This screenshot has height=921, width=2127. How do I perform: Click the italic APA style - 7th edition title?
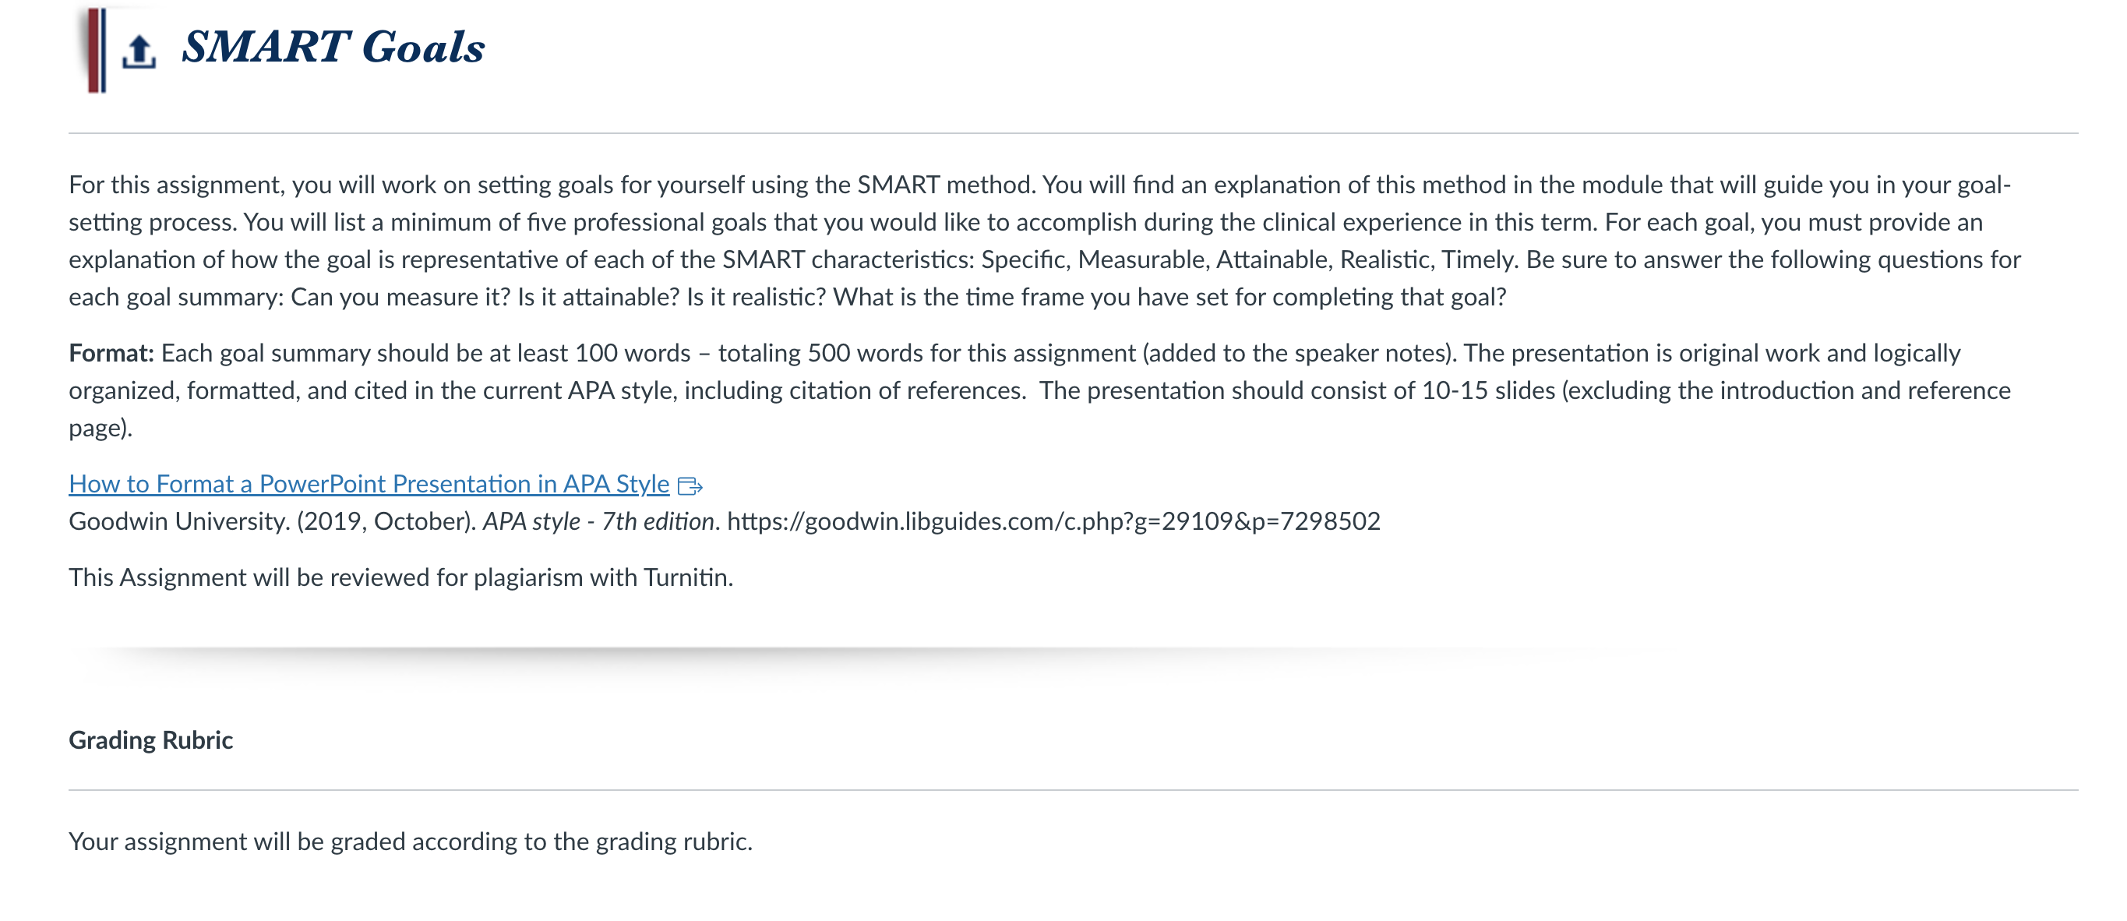pyautogui.click(x=598, y=521)
